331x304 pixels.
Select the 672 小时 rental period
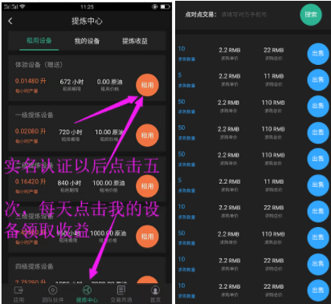[x=72, y=82]
